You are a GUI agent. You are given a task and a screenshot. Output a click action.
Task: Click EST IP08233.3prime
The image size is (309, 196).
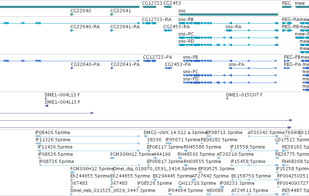pyautogui.click(x=221, y=187)
